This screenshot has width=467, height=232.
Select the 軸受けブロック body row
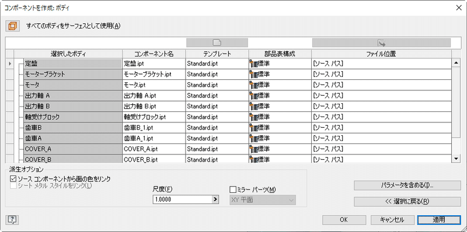pyautogui.click(x=73, y=117)
